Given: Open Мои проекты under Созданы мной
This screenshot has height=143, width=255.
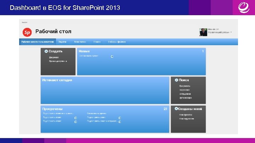Looking at the screenshot, I should pyautogui.click(x=186, y=115).
